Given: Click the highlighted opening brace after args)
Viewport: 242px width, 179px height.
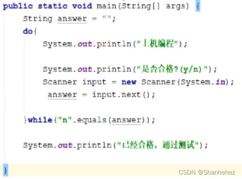Looking at the screenshot, I should 198,6.
